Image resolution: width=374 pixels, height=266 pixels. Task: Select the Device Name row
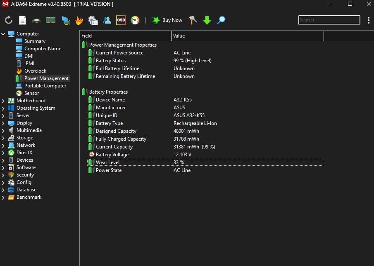coord(205,100)
